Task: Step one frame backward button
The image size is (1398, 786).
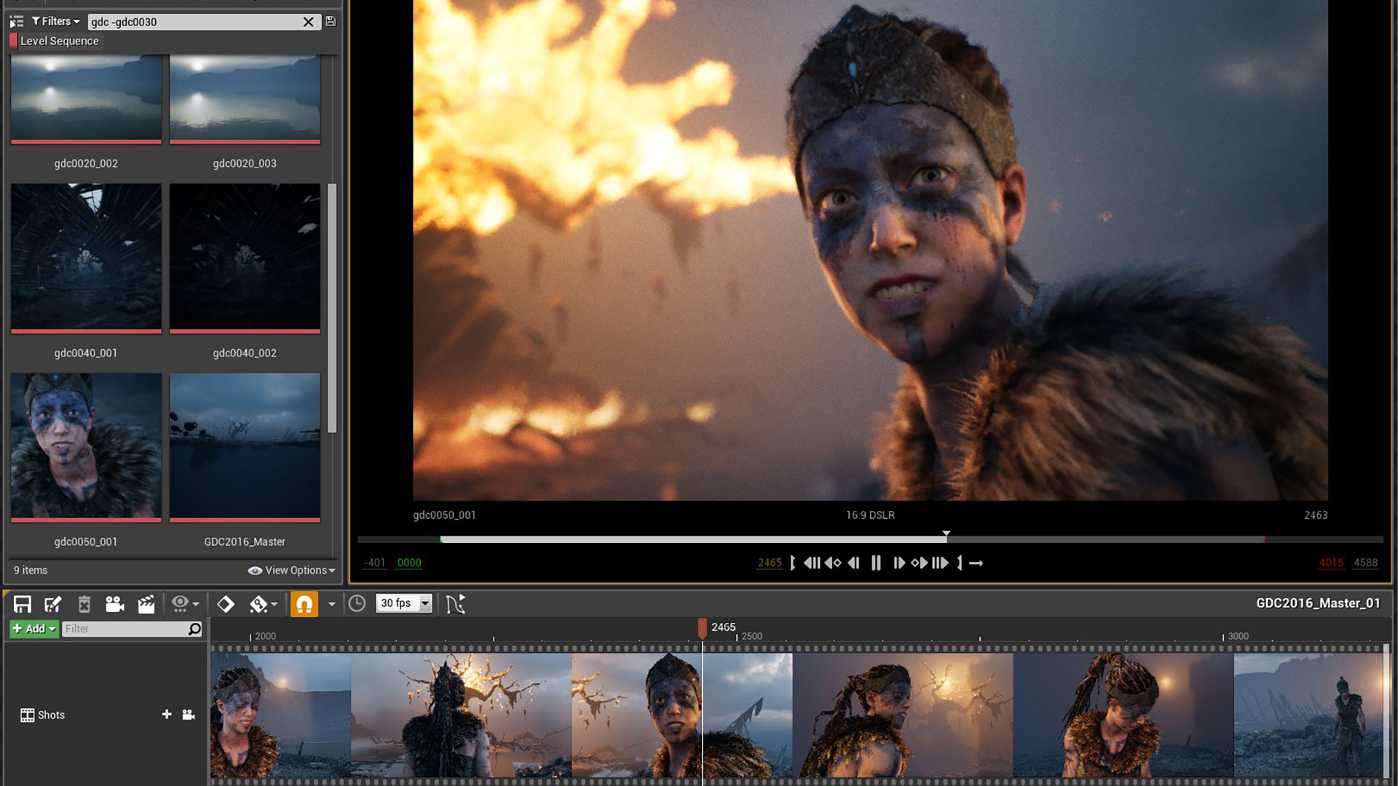Action: [x=853, y=563]
